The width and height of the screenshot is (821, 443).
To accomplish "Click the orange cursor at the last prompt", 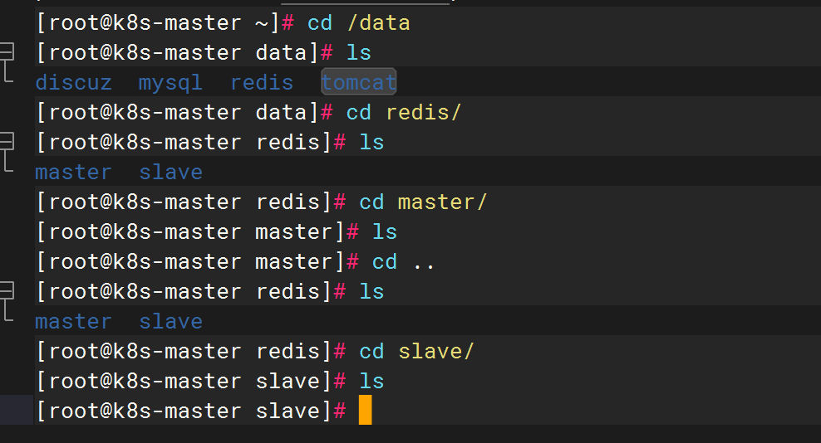I will point(365,410).
